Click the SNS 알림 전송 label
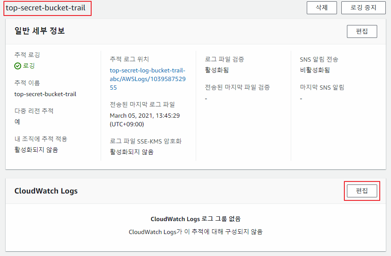Screen dimensions: 391x256 319,59
